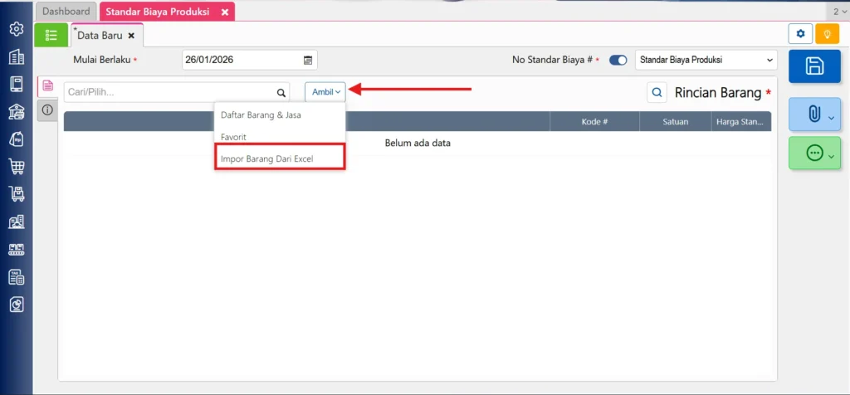The width and height of the screenshot is (850, 395).
Task: Open the settings gear in left sidebar
Action: [17, 28]
